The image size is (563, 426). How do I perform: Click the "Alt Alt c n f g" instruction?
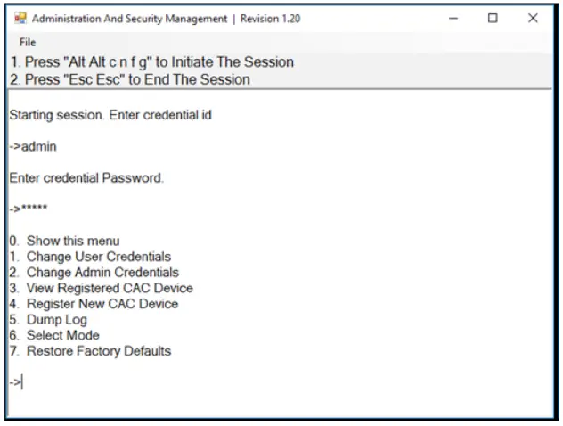tap(151, 62)
